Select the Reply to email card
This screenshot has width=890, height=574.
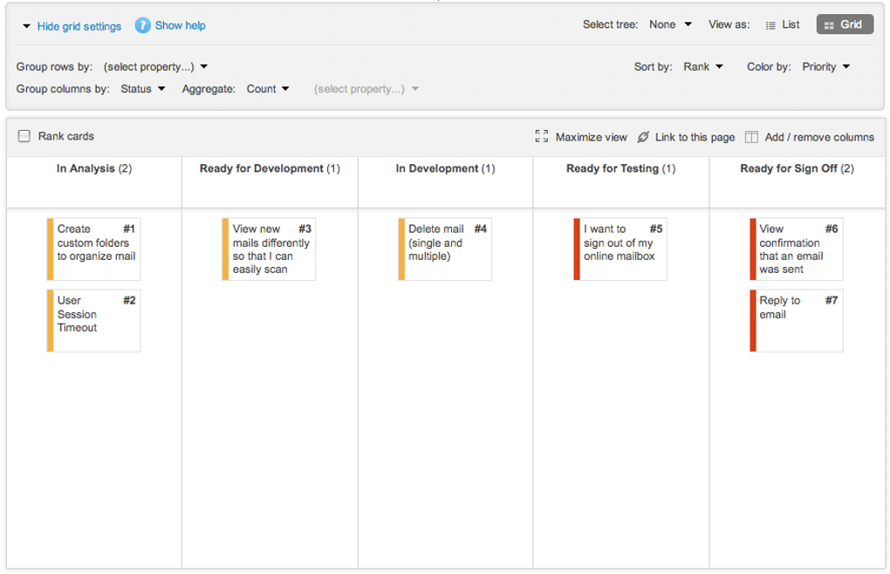tap(798, 320)
